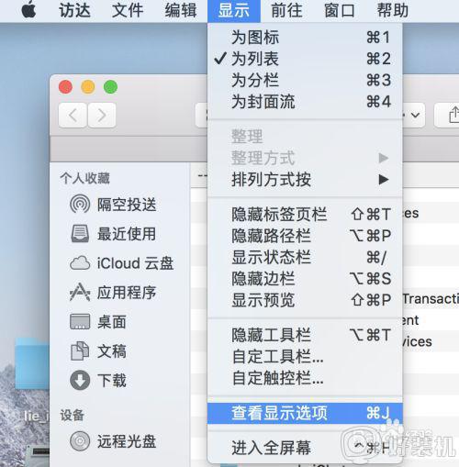Open 文稿 in sidebar
This screenshot has height=467, width=459.
pyautogui.click(x=112, y=350)
